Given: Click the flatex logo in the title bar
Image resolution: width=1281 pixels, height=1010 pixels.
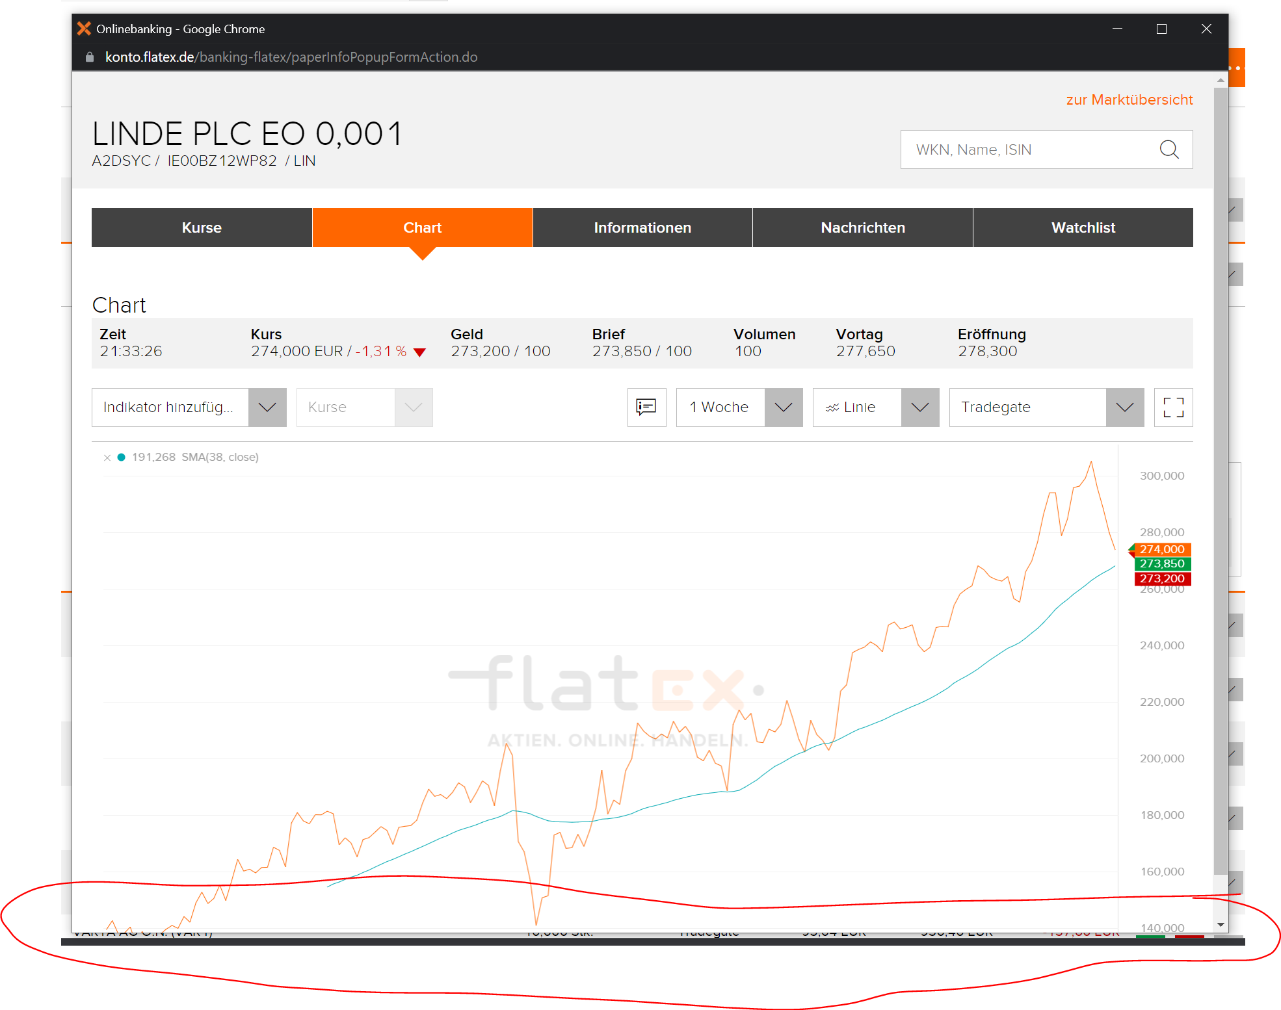Looking at the screenshot, I should (84, 29).
